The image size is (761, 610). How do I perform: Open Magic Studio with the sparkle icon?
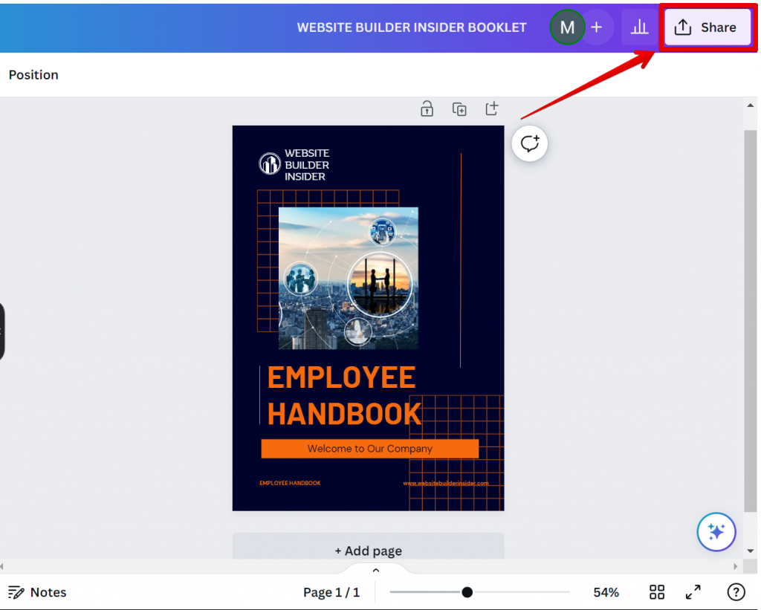[x=716, y=532]
